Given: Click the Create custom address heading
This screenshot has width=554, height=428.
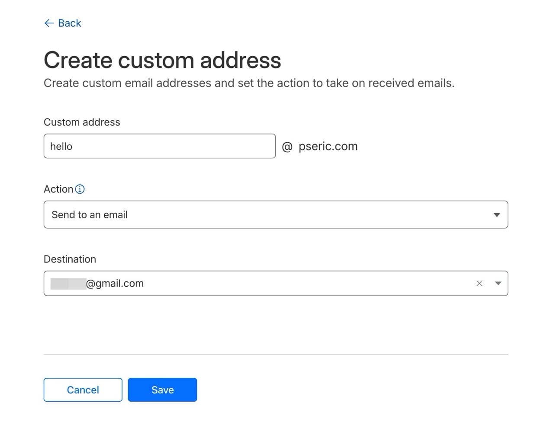Looking at the screenshot, I should point(162,60).
